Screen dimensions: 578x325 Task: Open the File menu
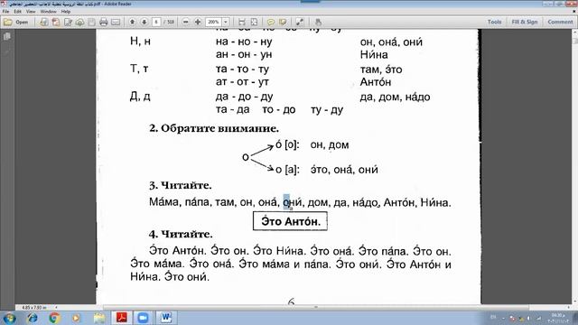pos(5,12)
